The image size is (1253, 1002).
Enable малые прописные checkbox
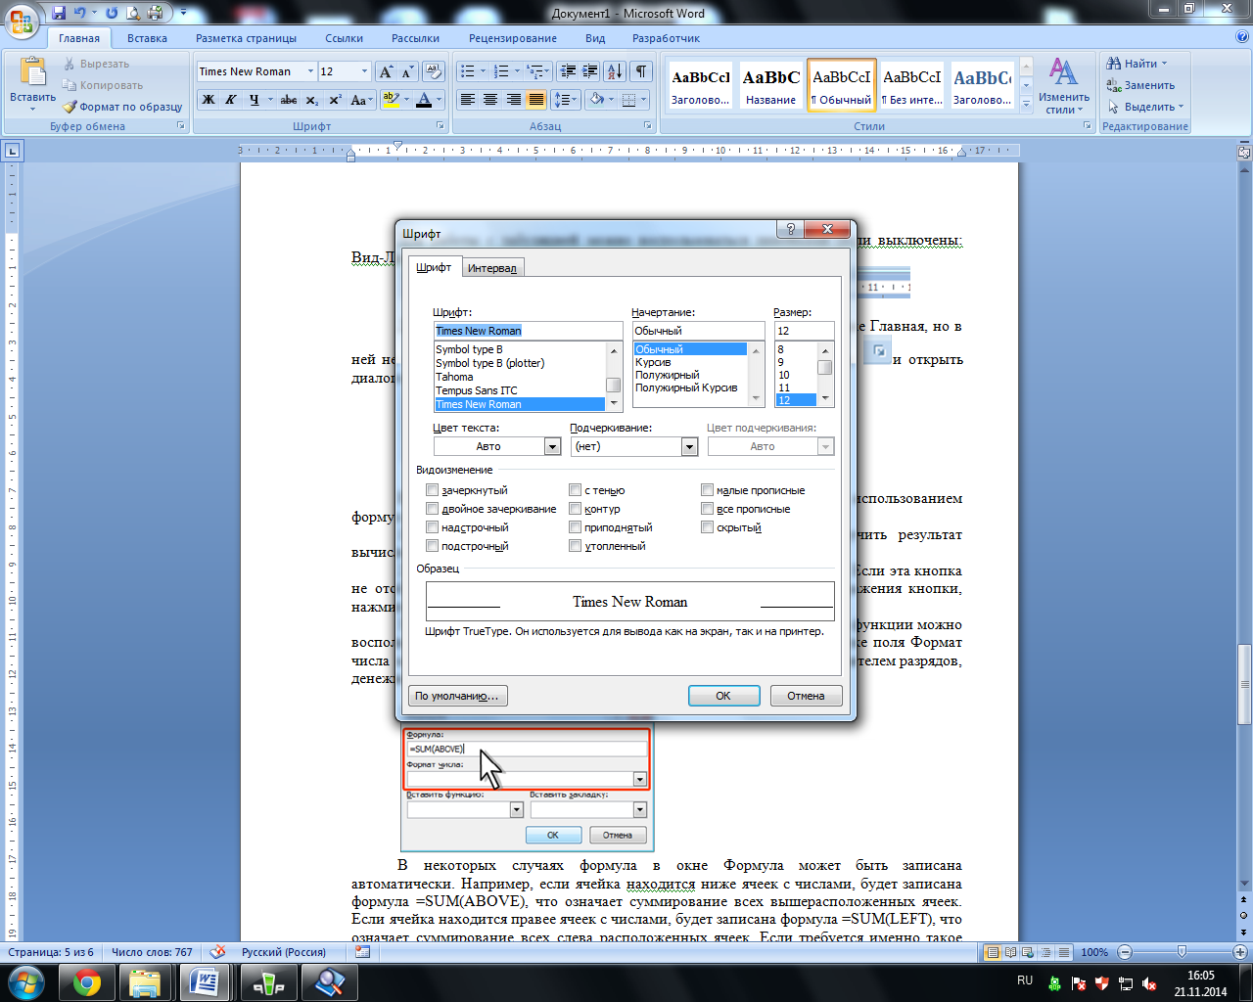point(707,490)
